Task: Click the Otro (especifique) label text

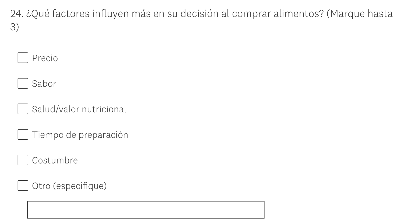Action: (69, 186)
